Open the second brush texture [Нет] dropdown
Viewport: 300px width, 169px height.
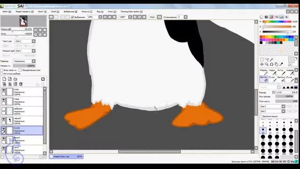[283, 111]
